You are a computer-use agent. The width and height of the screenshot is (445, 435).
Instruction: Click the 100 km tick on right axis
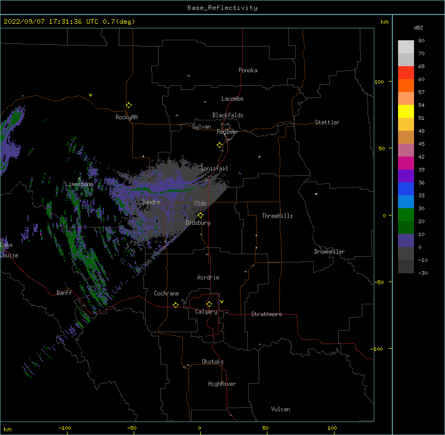379,82
